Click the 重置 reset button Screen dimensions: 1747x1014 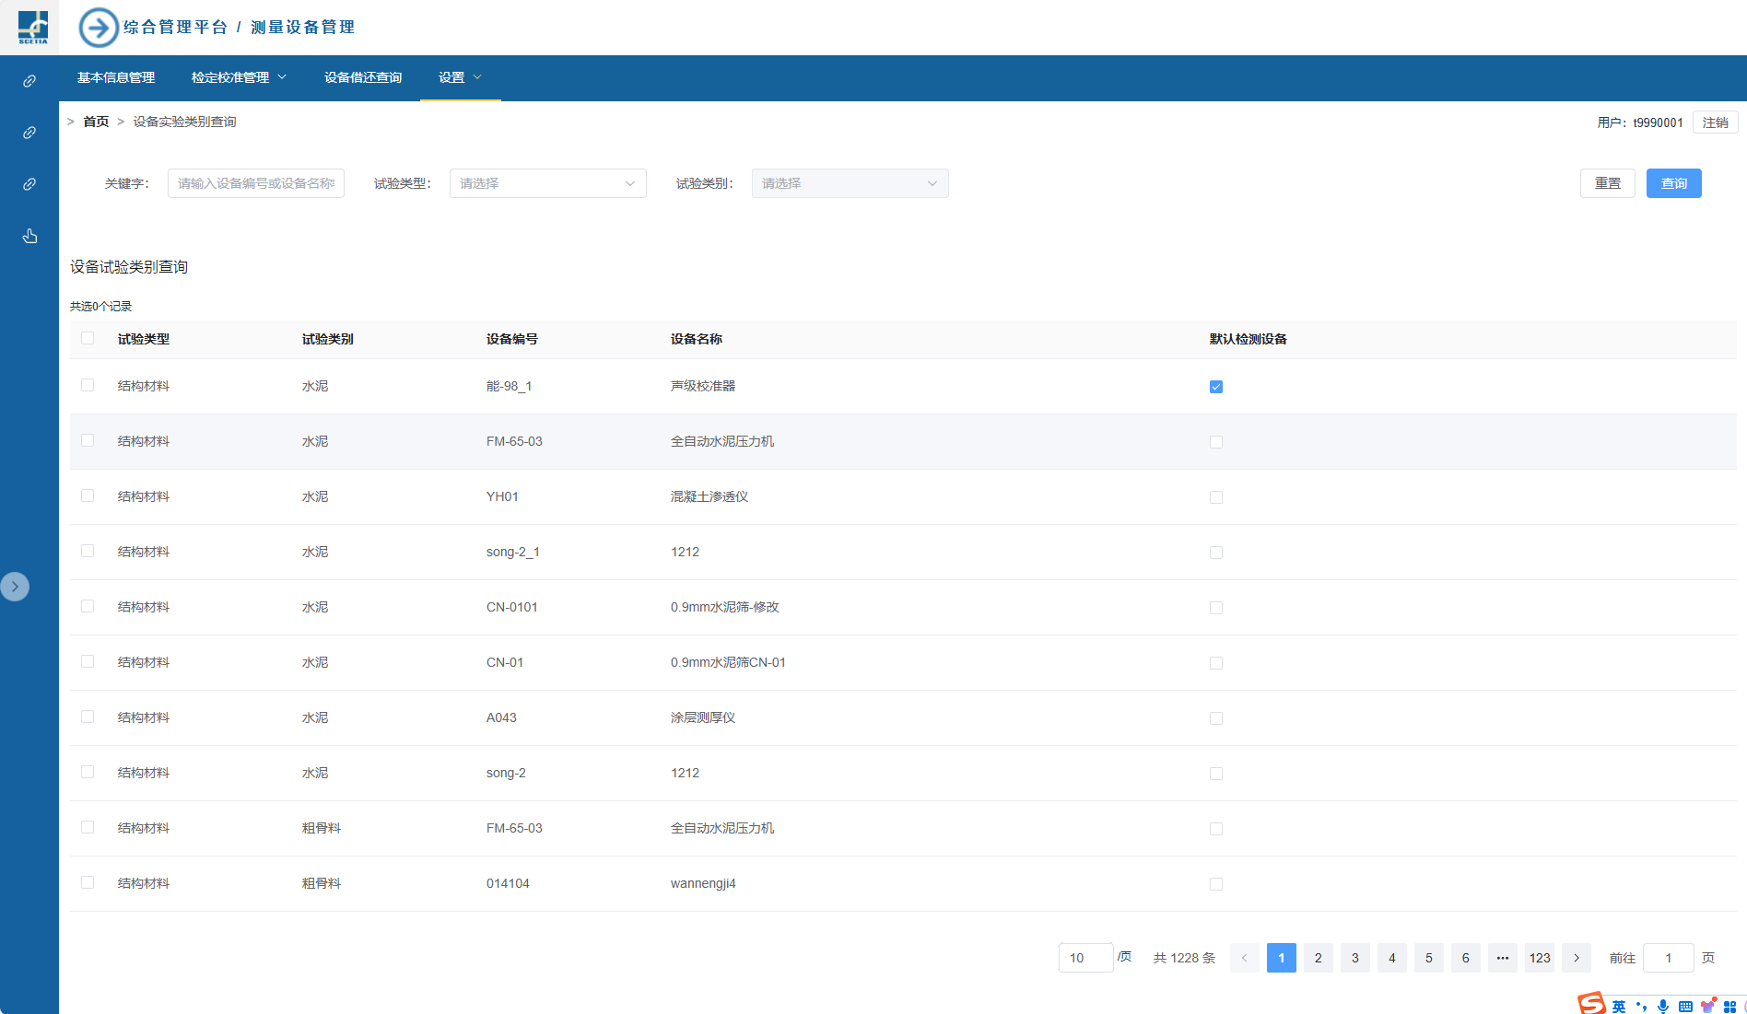(x=1607, y=183)
